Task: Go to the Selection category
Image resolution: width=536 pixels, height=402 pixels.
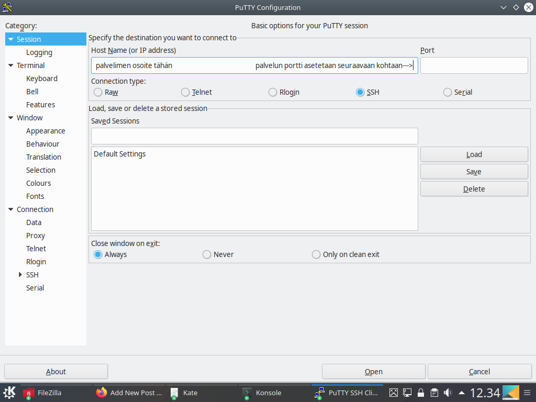Action: [41, 170]
